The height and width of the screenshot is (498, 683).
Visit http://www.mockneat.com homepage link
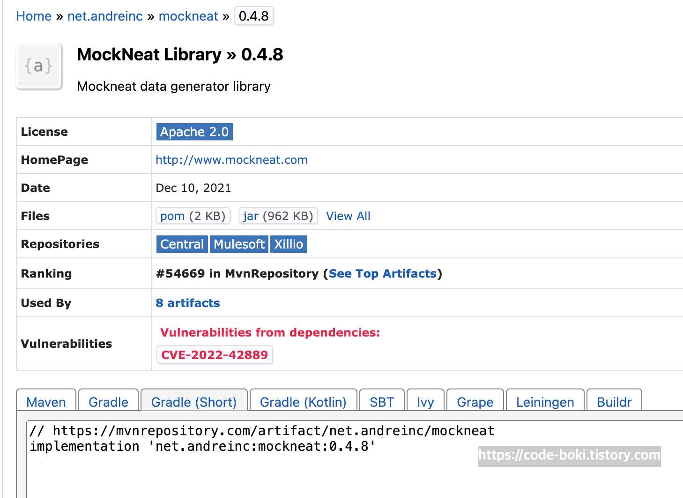click(231, 160)
